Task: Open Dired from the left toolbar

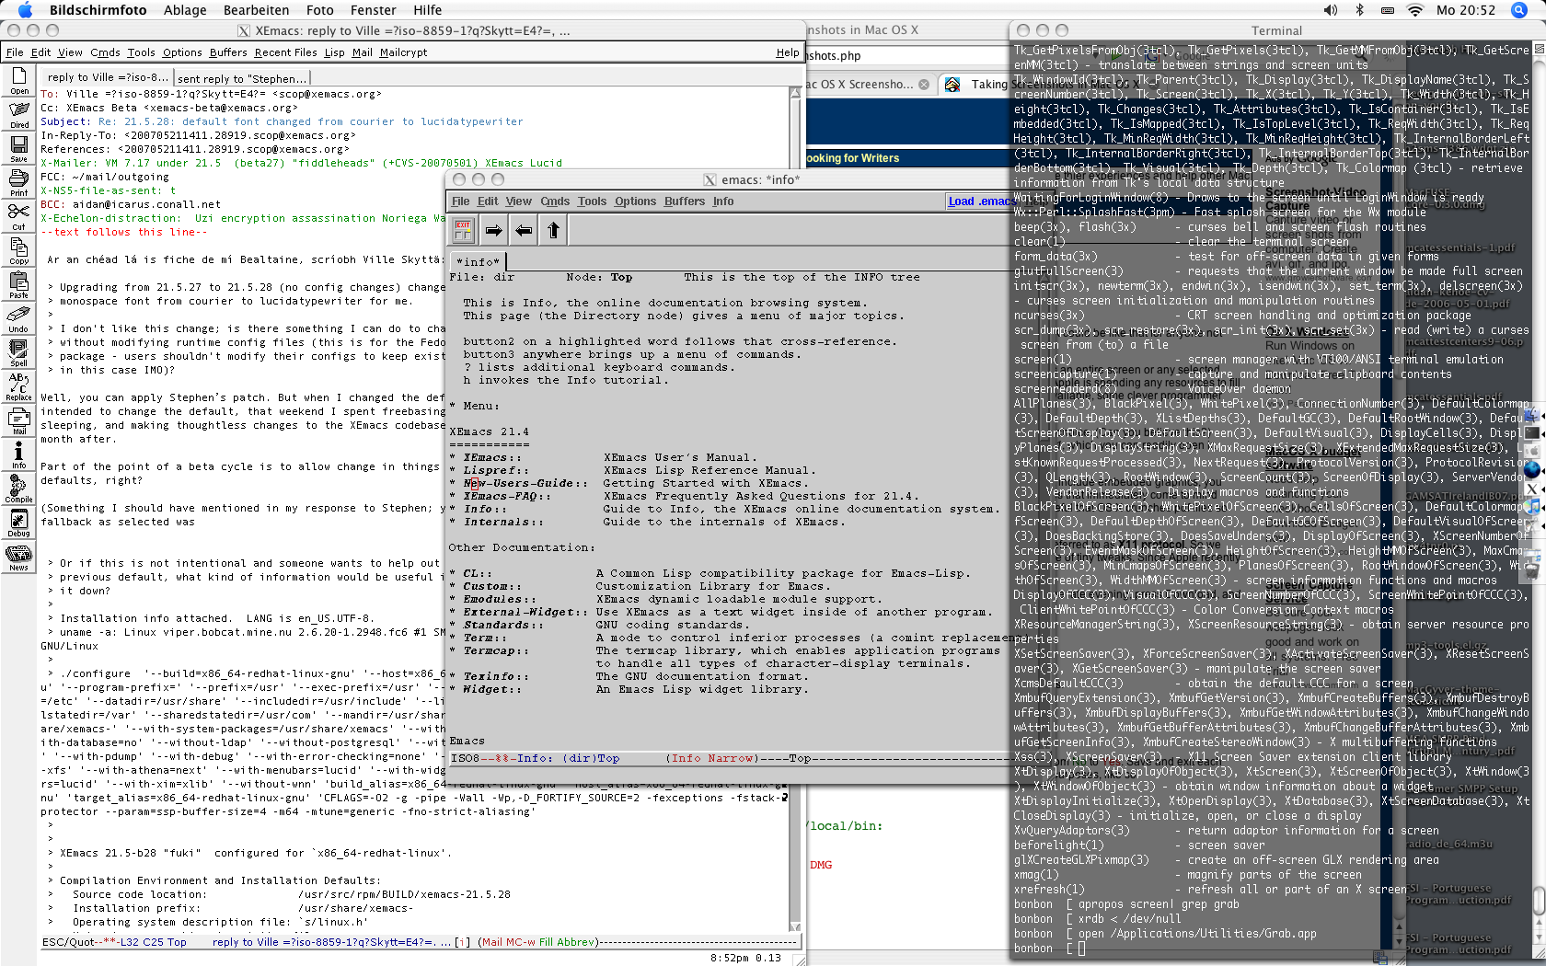Action: click(18, 115)
